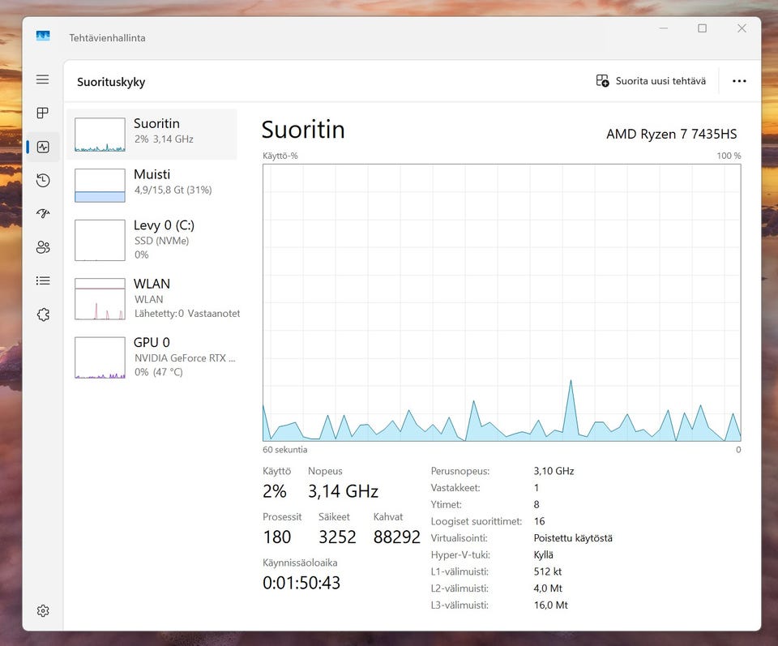Click the WLAN mini graph thumbnail
The width and height of the screenshot is (778, 646).
tap(100, 299)
